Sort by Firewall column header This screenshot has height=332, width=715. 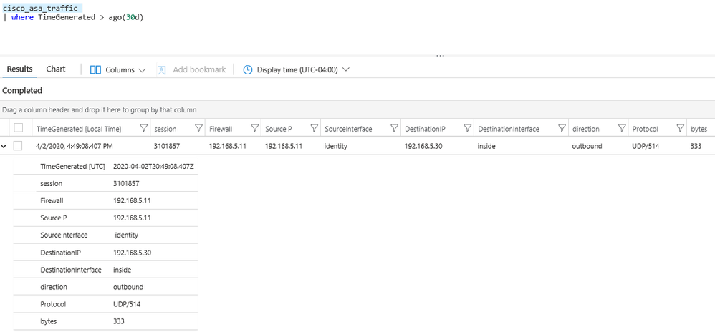coord(221,129)
